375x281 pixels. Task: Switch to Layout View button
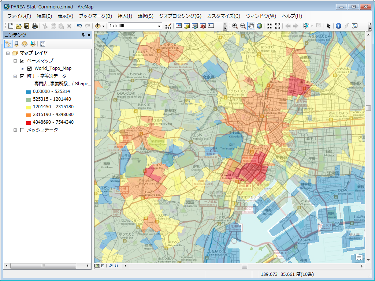103,266
